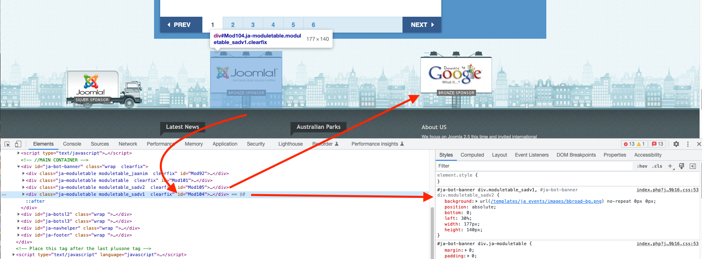Screen dimensions: 702x259
Task: Activate the inspect element picker icon
Action: 7,144
